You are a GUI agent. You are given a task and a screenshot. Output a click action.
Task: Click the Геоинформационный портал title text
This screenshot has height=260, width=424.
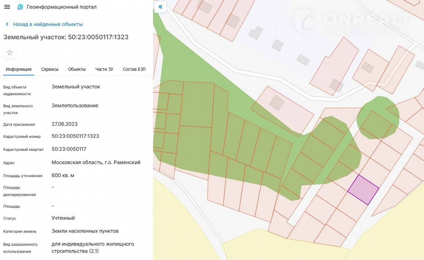pos(62,7)
